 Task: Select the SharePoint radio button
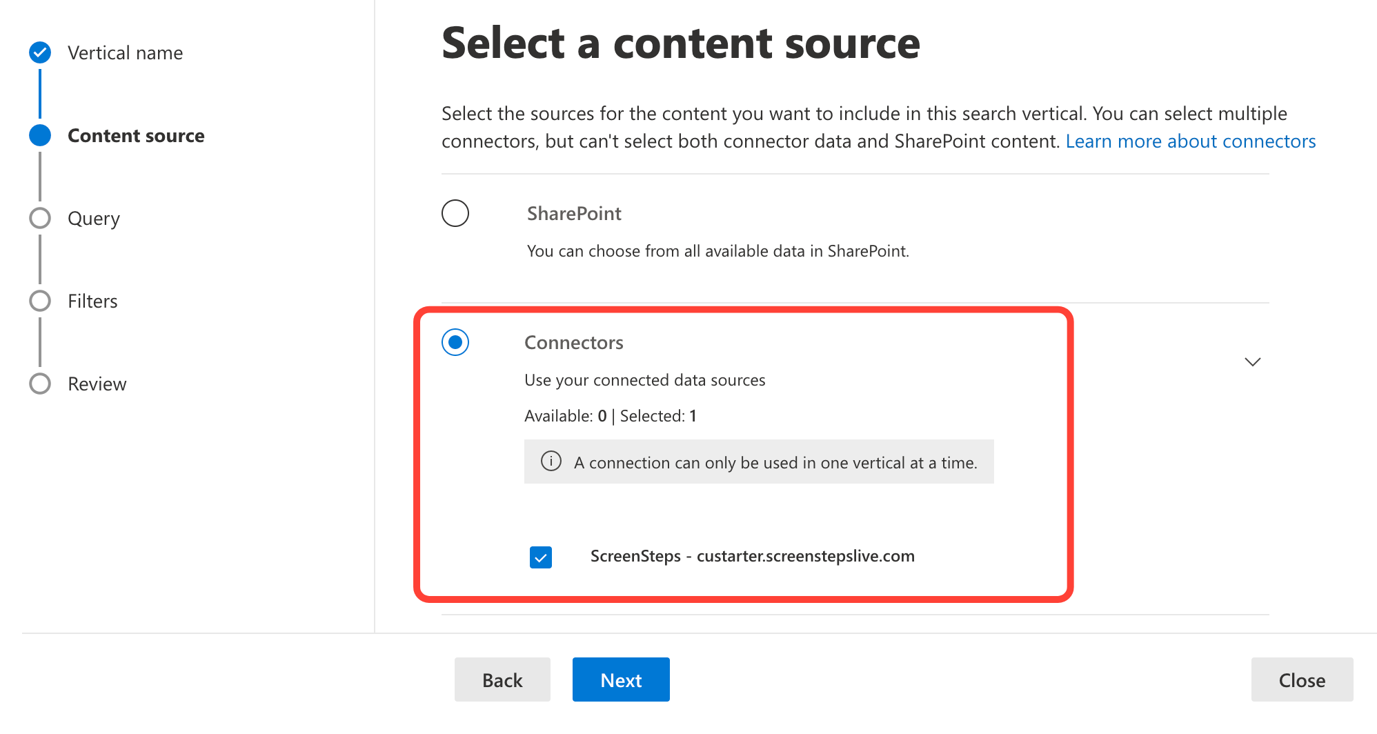(x=455, y=214)
